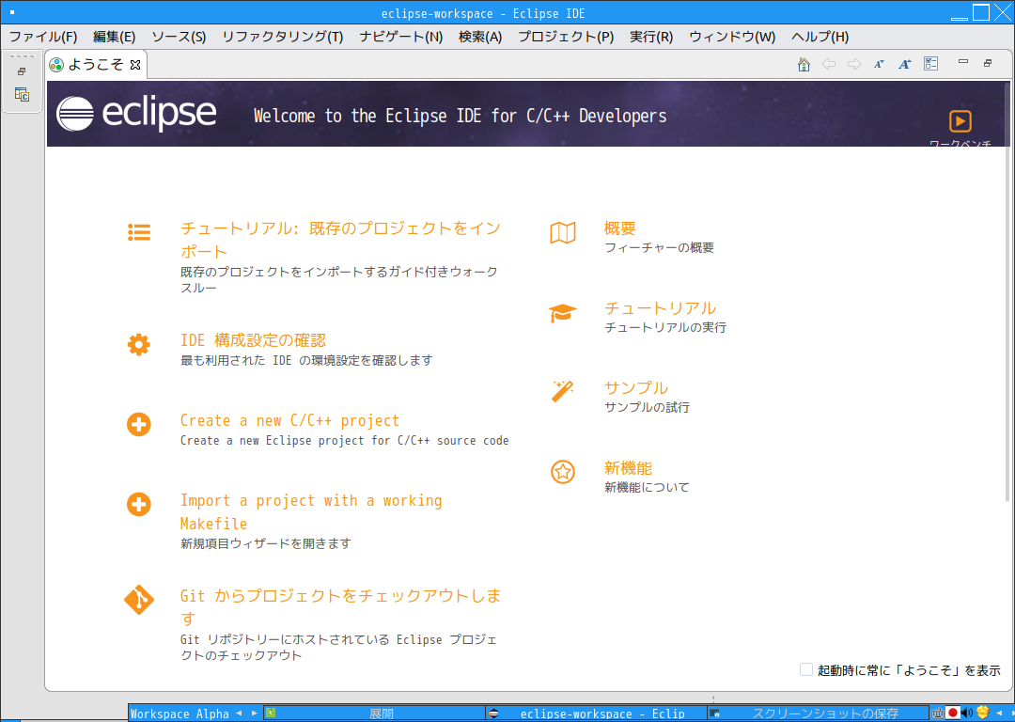This screenshot has height=722, width=1015.
Task: Click the graduation cap tutorial icon
Action: pos(563,313)
